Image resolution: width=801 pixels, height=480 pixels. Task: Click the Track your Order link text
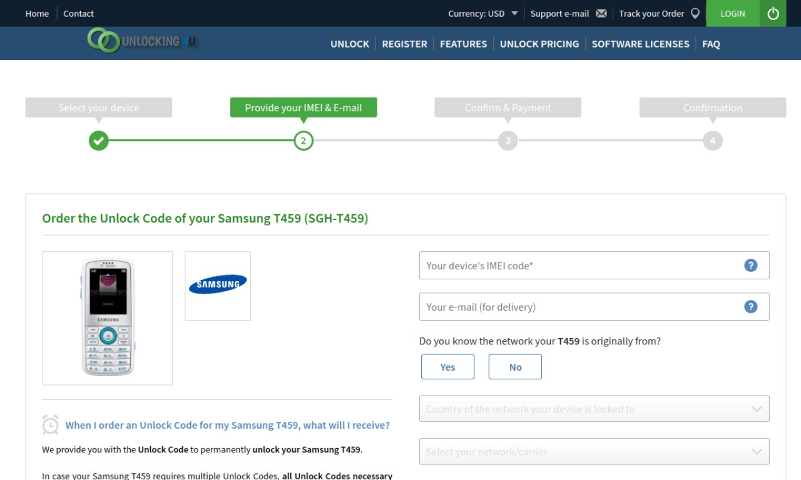tap(651, 13)
